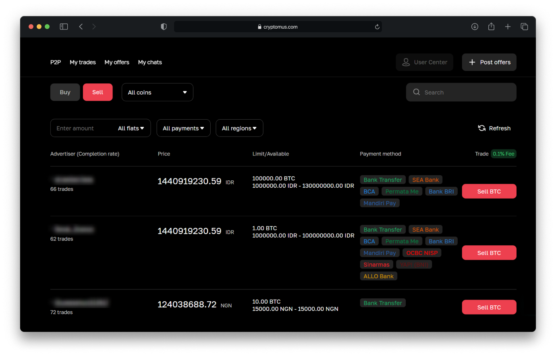This screenshot has height=356, width=556.
Task: Click the page reload icon in the address bar
Action: 377,27
